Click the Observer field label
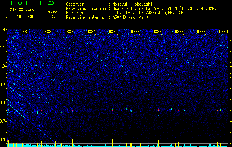The width and height of the screenshot is (232, 147). [x=75, y=4]
